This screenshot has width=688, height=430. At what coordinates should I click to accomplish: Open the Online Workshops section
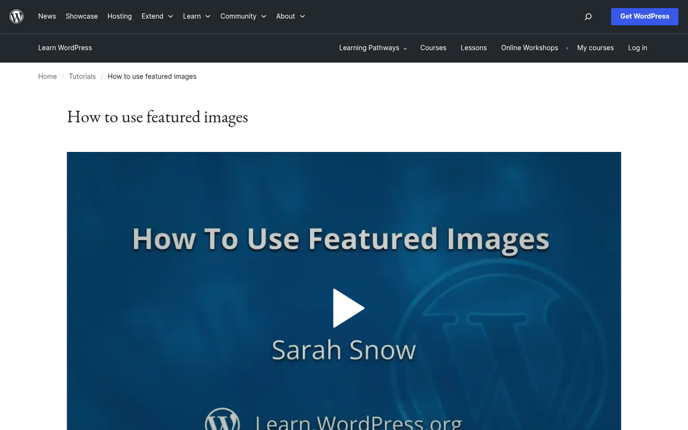(x=529, y=48)
